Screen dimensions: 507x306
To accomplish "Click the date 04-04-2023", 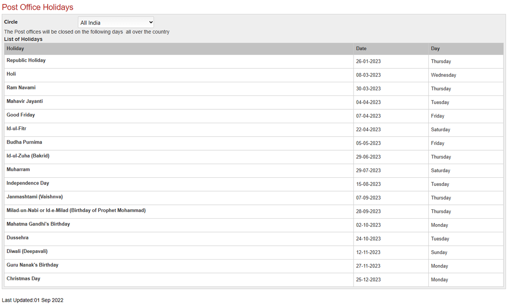I will (368, 103).
